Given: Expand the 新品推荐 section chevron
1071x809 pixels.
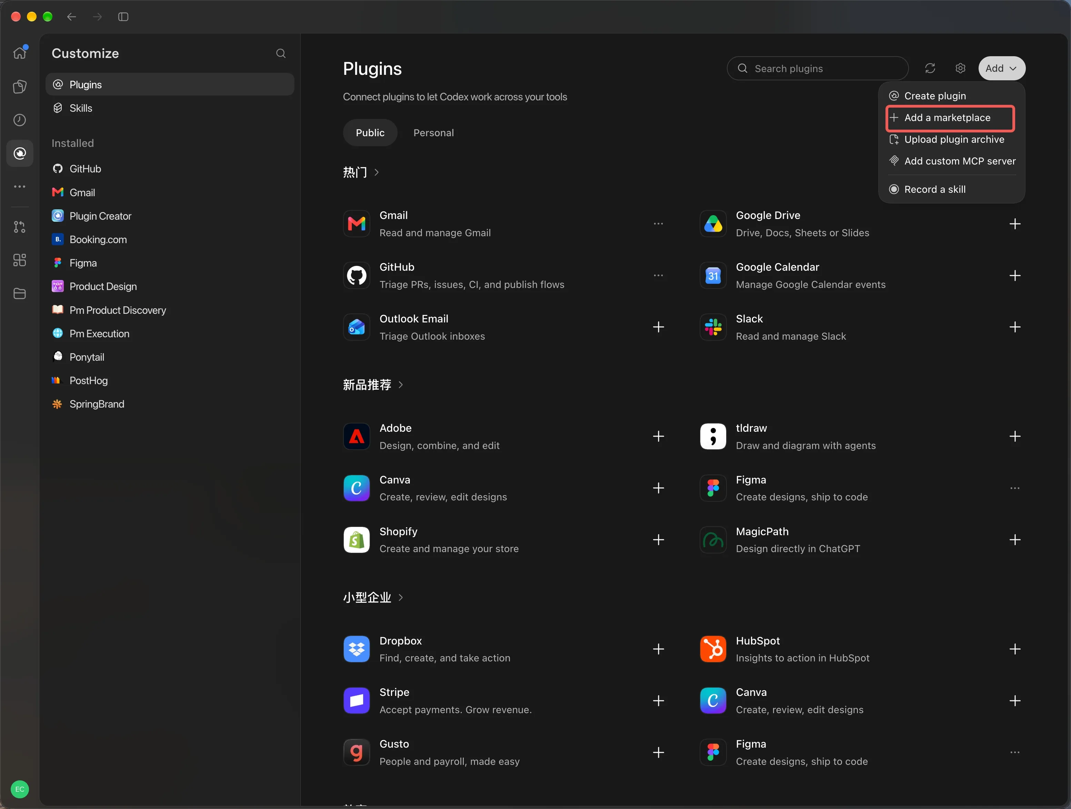Looking at the screenshot, I should [x=400, y=385].
